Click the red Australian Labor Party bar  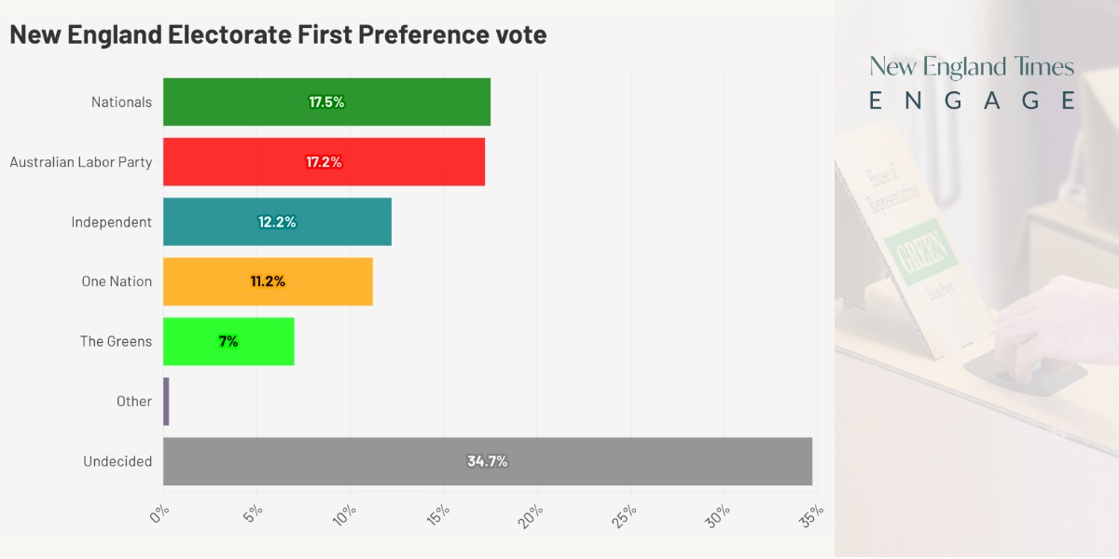point(324,161)
